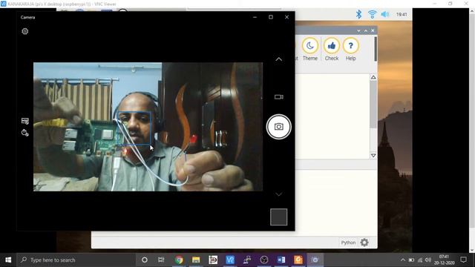Take a photo with shutter button

coord(279,127)
